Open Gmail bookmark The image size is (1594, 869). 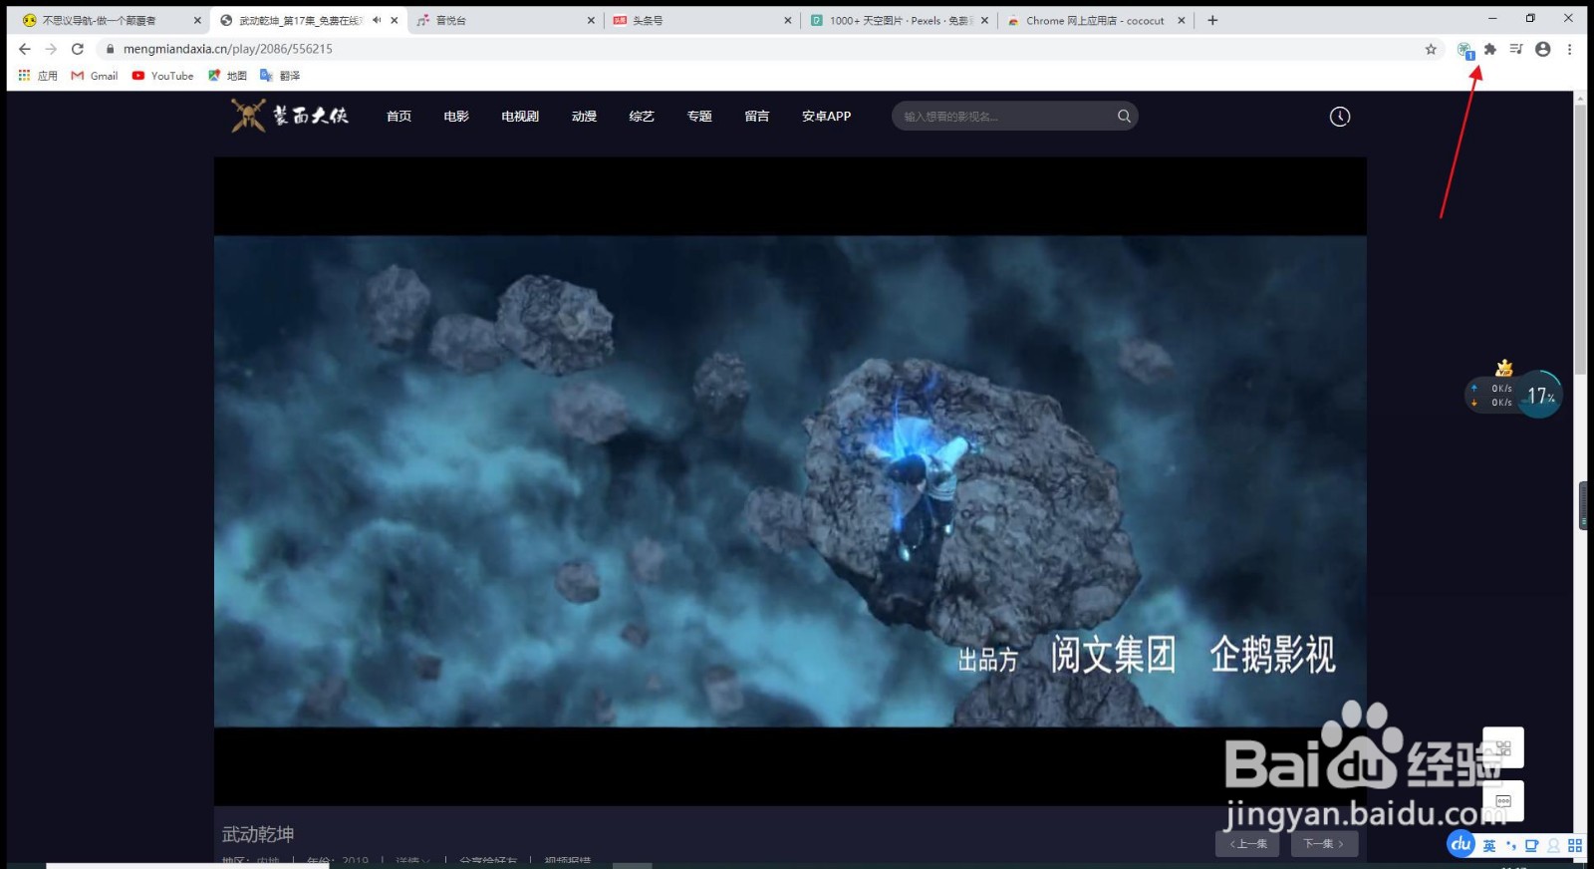pos(95,76)
